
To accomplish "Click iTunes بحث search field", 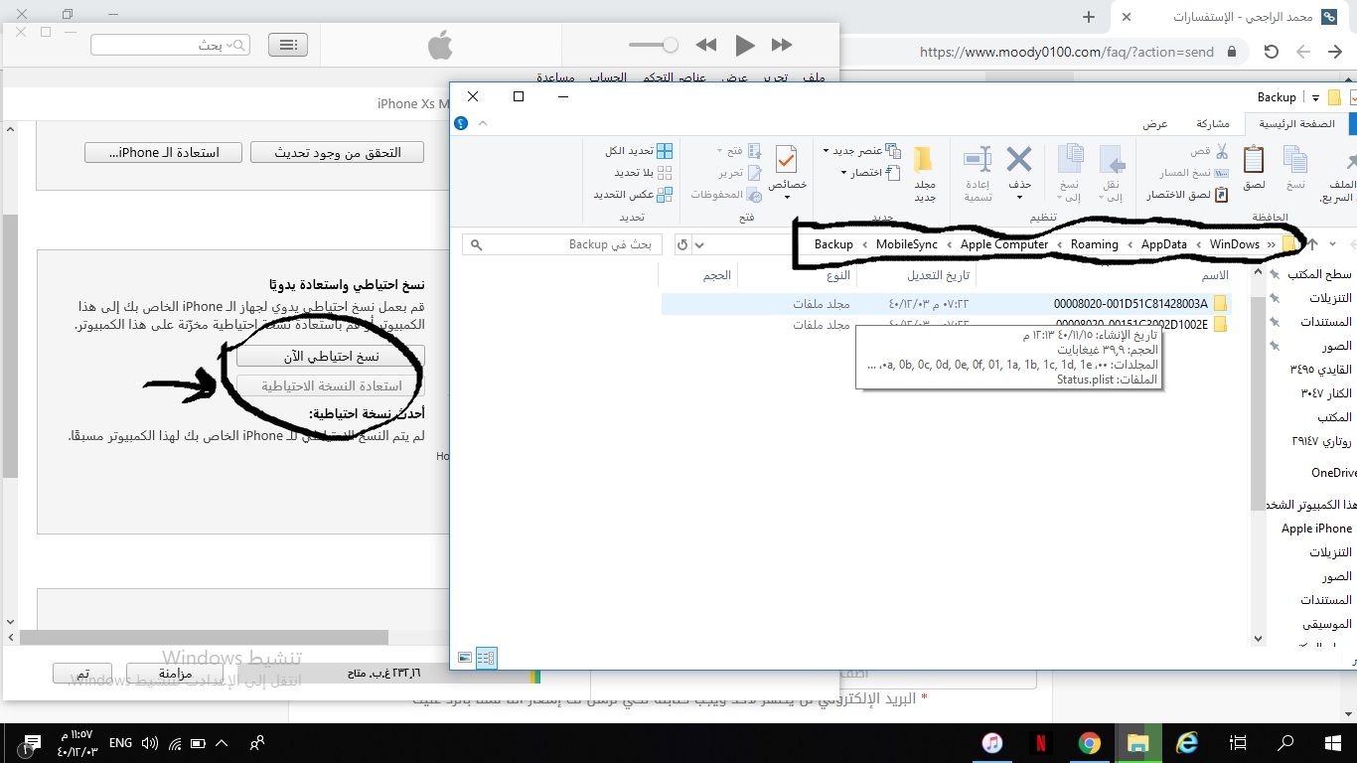I will pos(170,45).
